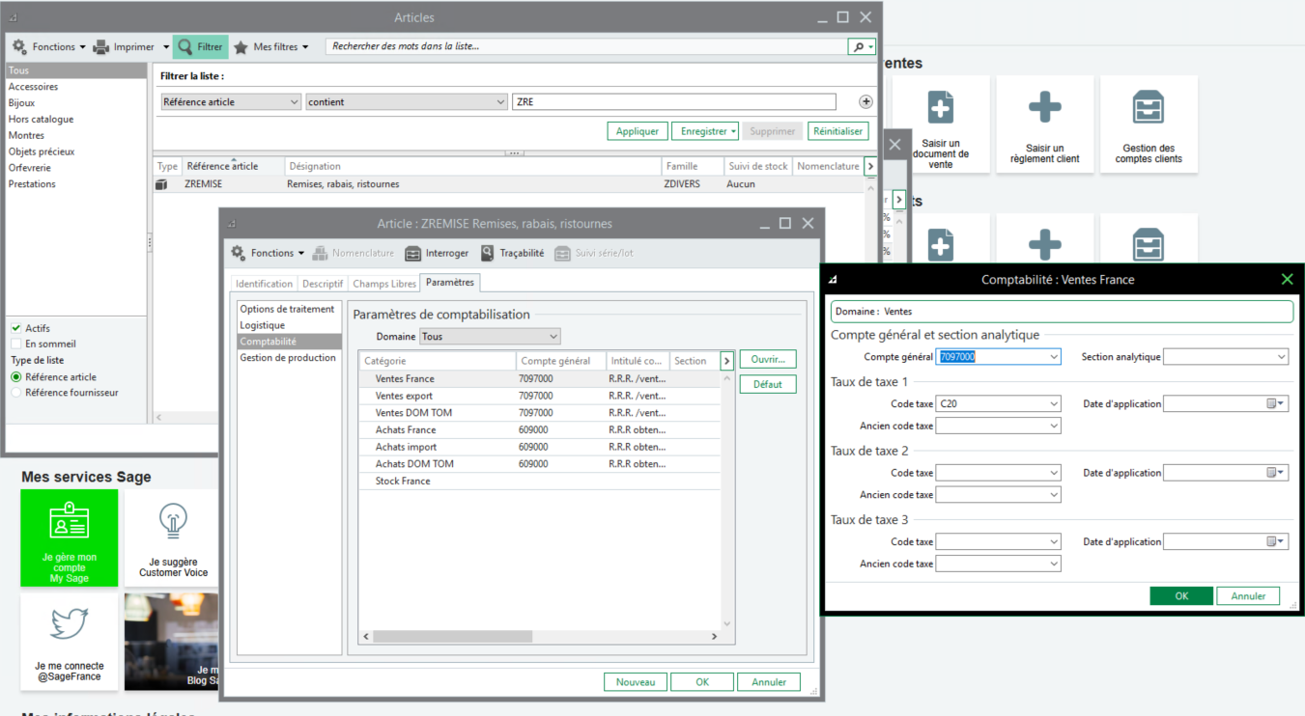Expand the Domaine Tous dropdown
1305x716 pixels.
(x=553, y=337)
